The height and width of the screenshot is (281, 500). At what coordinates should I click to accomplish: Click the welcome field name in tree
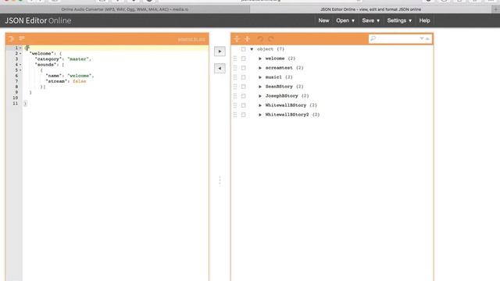coord(275,59)
